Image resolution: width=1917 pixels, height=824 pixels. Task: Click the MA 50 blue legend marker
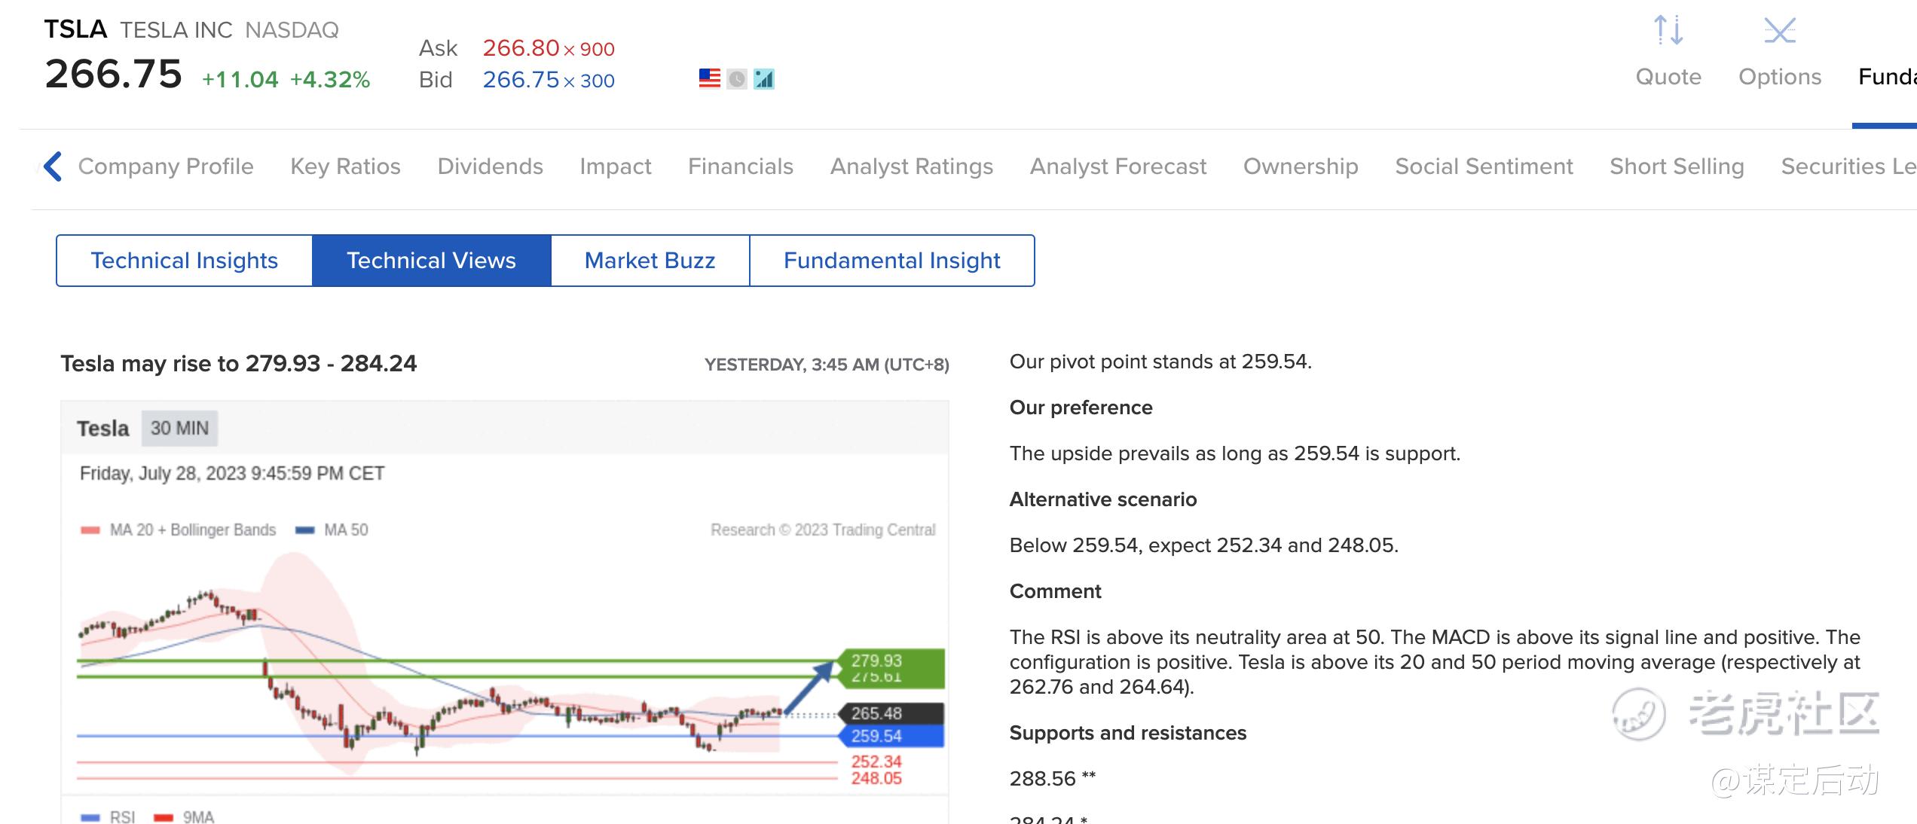[304, 530]
